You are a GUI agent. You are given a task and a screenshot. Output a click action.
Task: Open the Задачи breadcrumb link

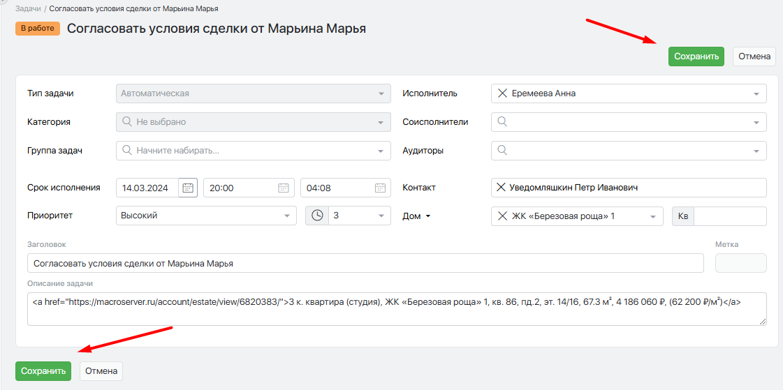click(x=27, y=8)
